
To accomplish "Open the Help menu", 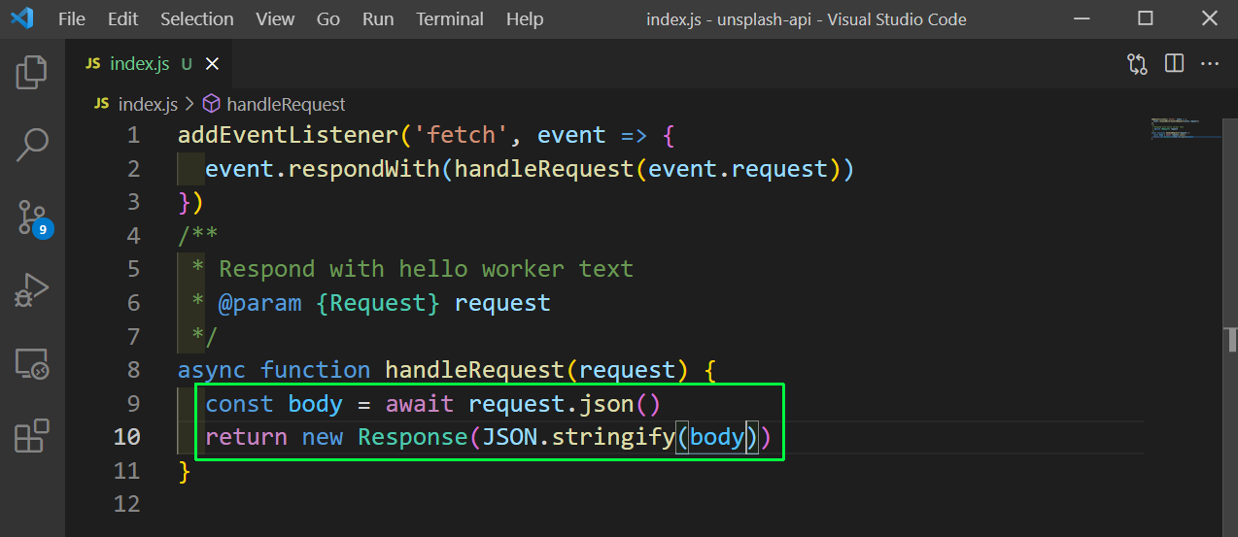I will point(526,19).
